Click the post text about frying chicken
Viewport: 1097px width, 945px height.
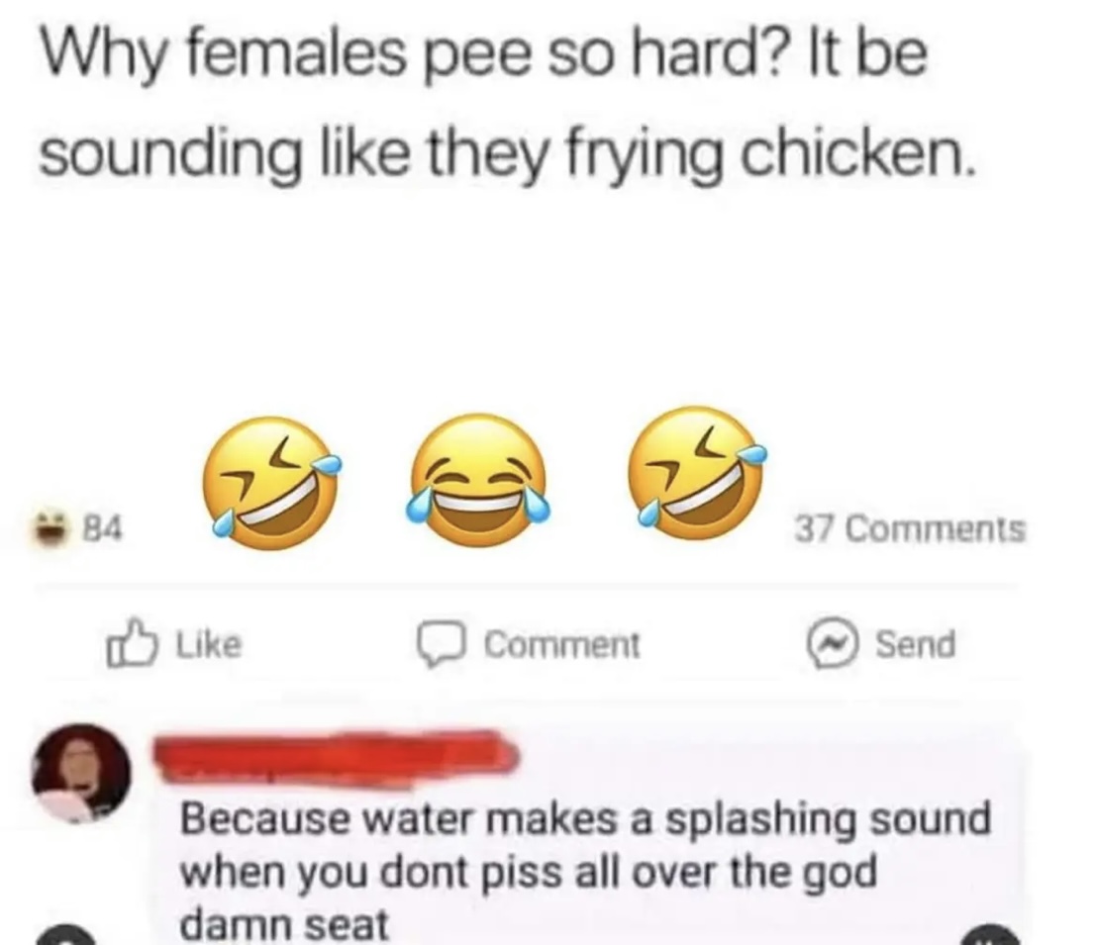pyautogui.click(x=506, y=105)
